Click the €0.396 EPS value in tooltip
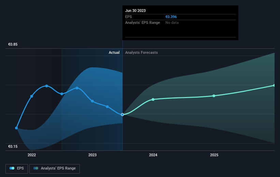The height and width of the screenshot is (177, 280). coord(171,17)
